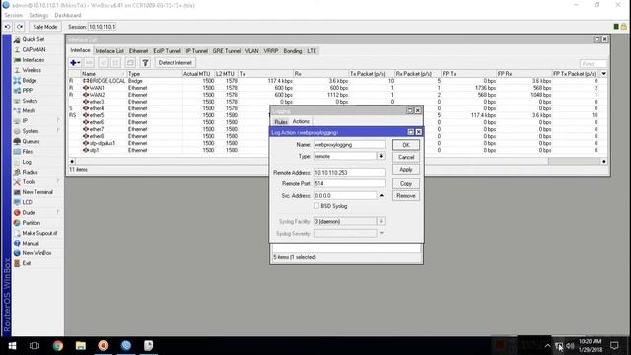Open CAPsMAN menu entry
The height and width of the screenshot is (355, 631).
(34, 50)
